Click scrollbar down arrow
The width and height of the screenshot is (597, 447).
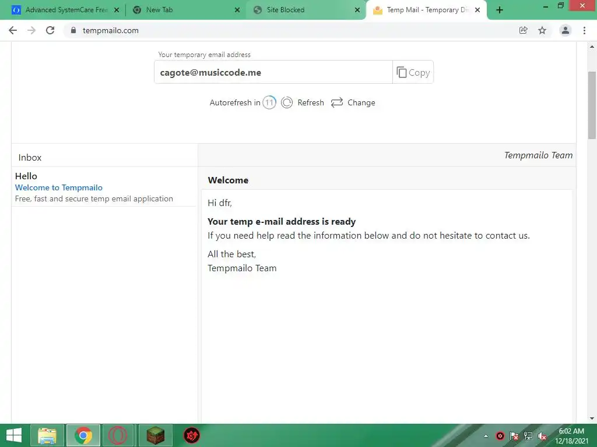coord(592,418)
